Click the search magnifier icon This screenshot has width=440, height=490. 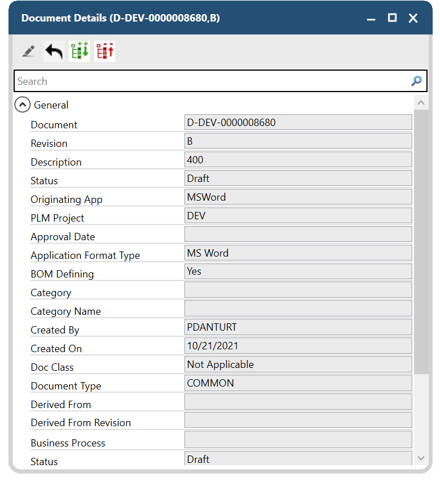(x=416, y=81)
